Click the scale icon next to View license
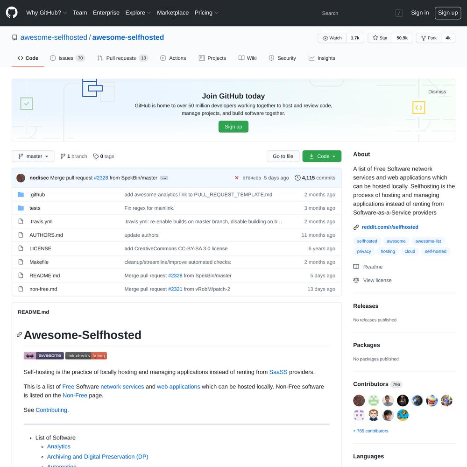The image size is (467, 467). 356,280
